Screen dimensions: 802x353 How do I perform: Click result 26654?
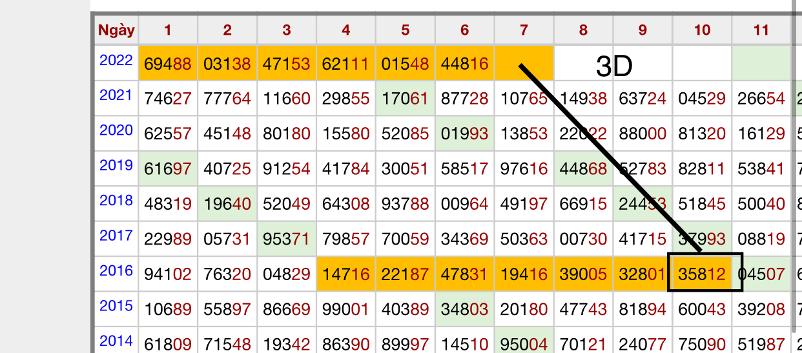pos(761,99)
